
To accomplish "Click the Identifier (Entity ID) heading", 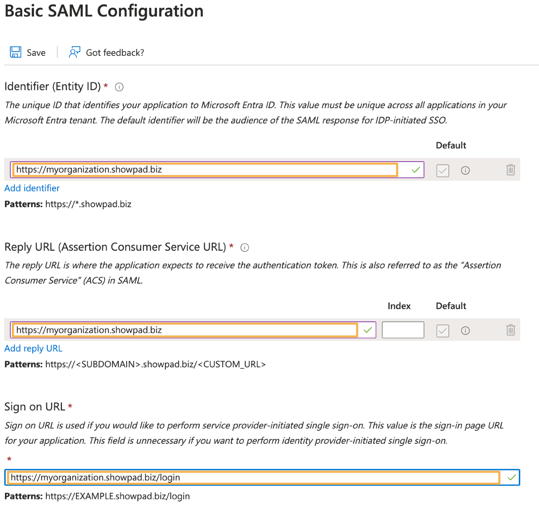I will tap(52, 86).
